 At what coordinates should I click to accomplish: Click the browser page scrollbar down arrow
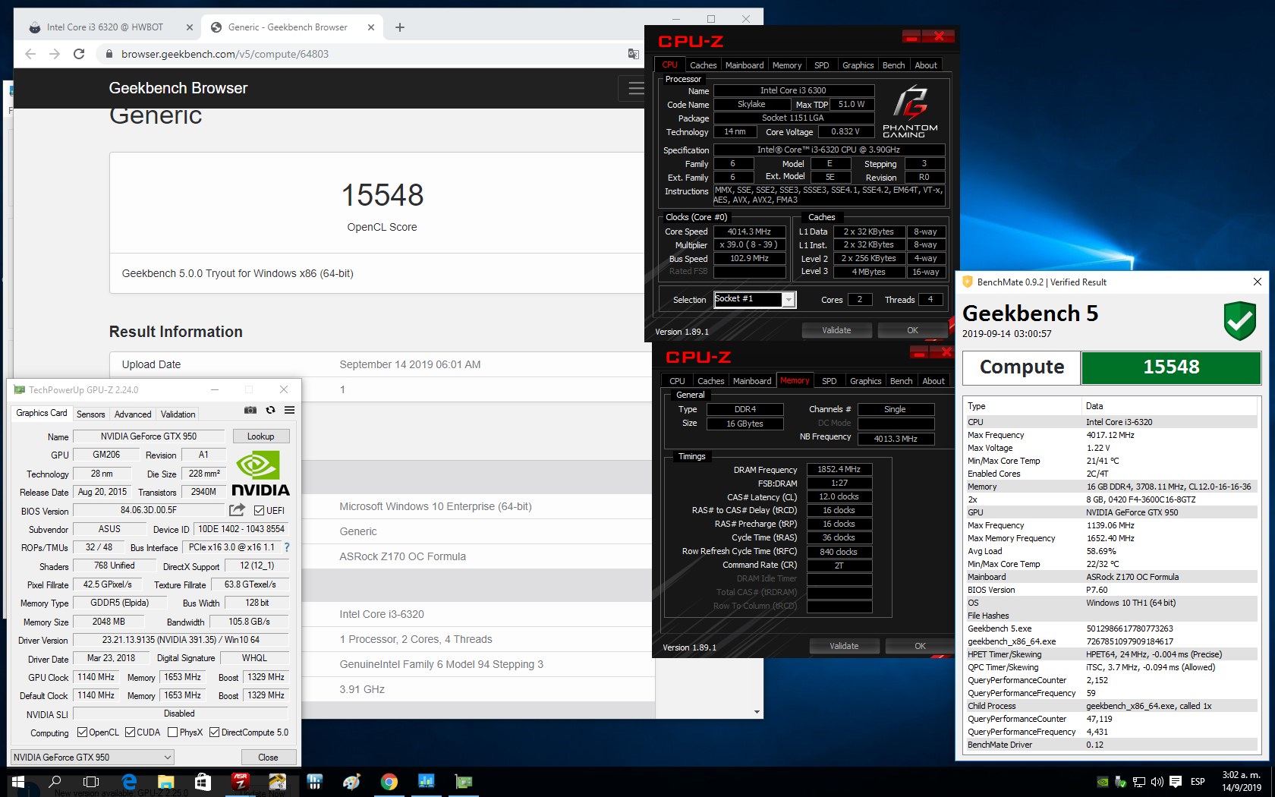coord(757,712)
